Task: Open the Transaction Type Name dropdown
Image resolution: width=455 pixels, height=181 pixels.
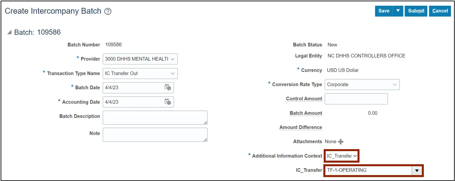Action: point(173,73)
